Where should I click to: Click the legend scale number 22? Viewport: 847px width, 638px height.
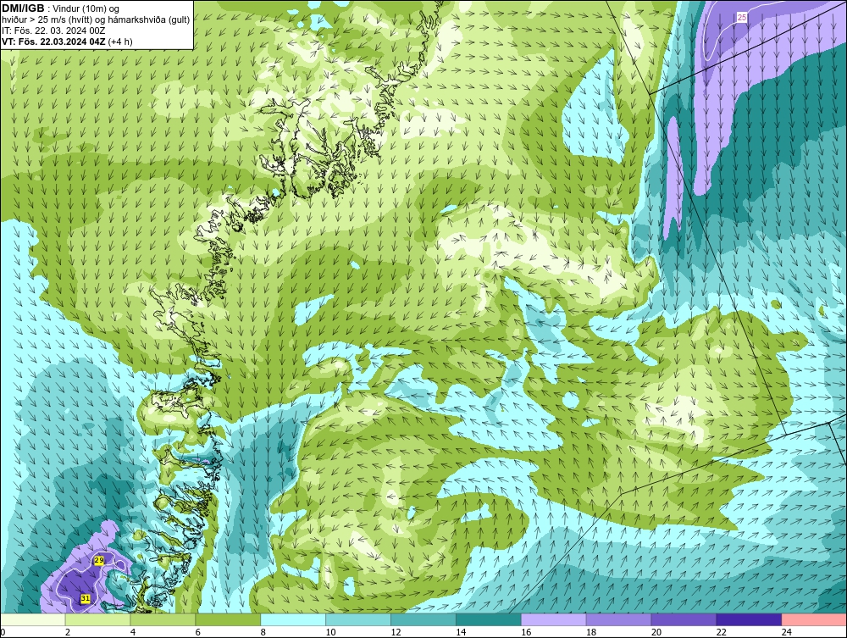point(721,632)
